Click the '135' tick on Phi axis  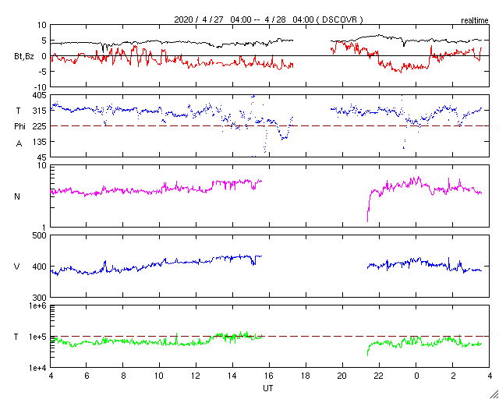point(41,142)
